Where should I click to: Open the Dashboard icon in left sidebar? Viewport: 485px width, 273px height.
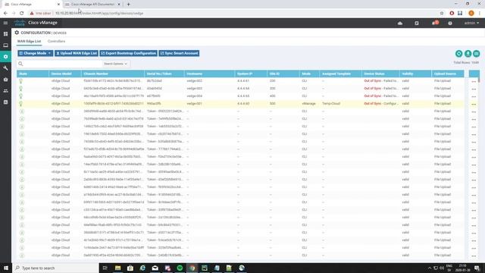click(x=5, y=34)
